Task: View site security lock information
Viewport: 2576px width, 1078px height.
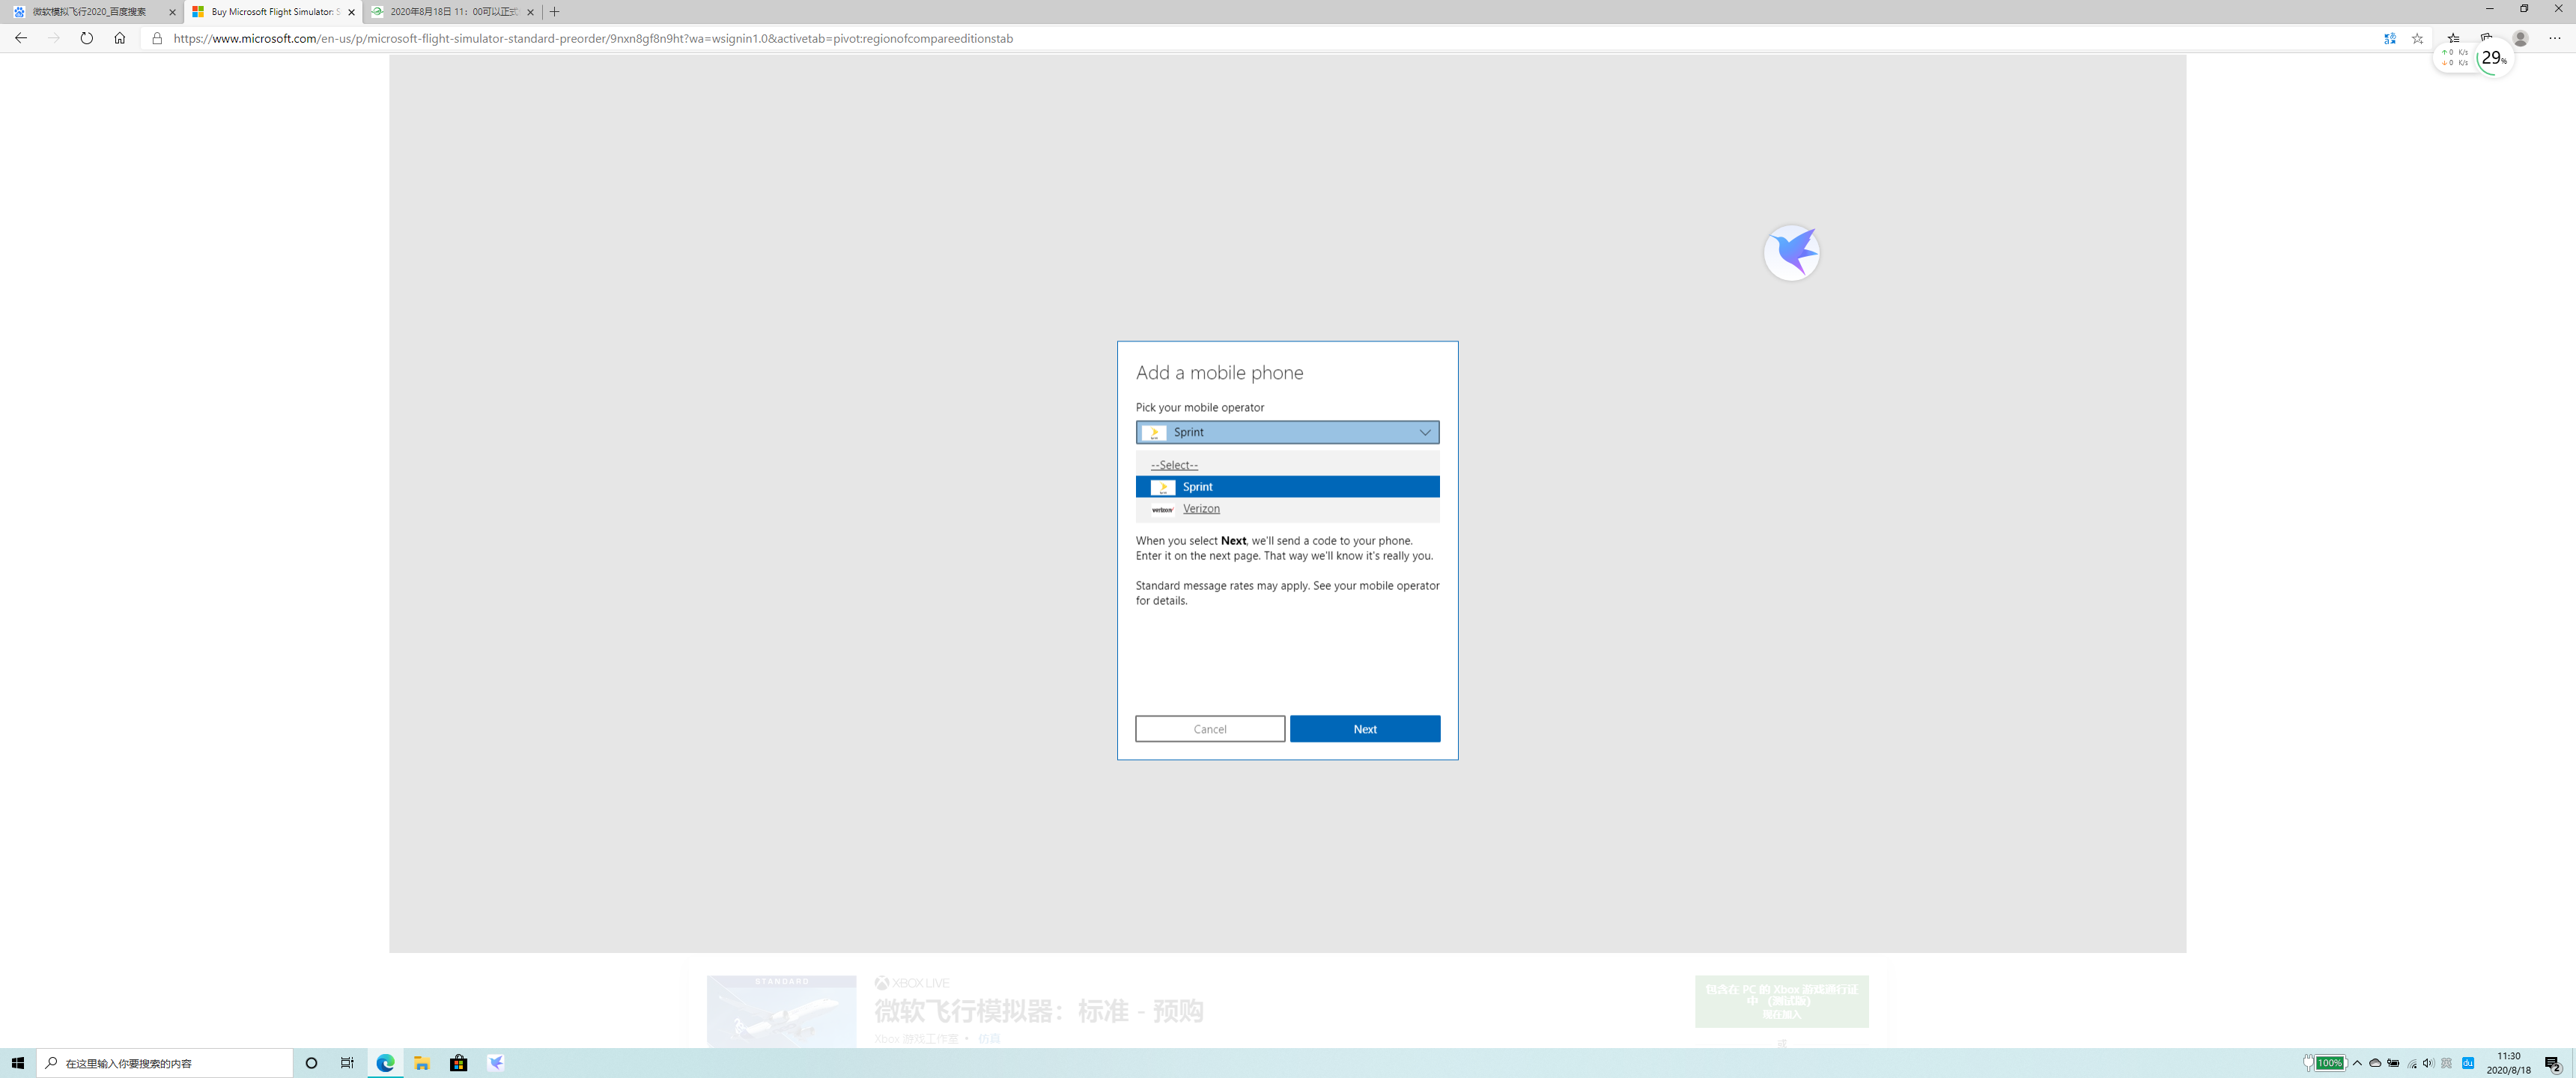Action: click(157, 38)
